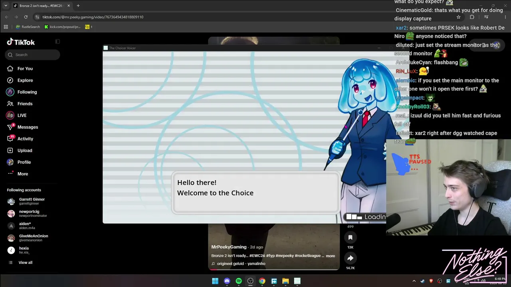Click the TikTok search field
This screenshot has height=287, width=511.
tap(33, 55)
